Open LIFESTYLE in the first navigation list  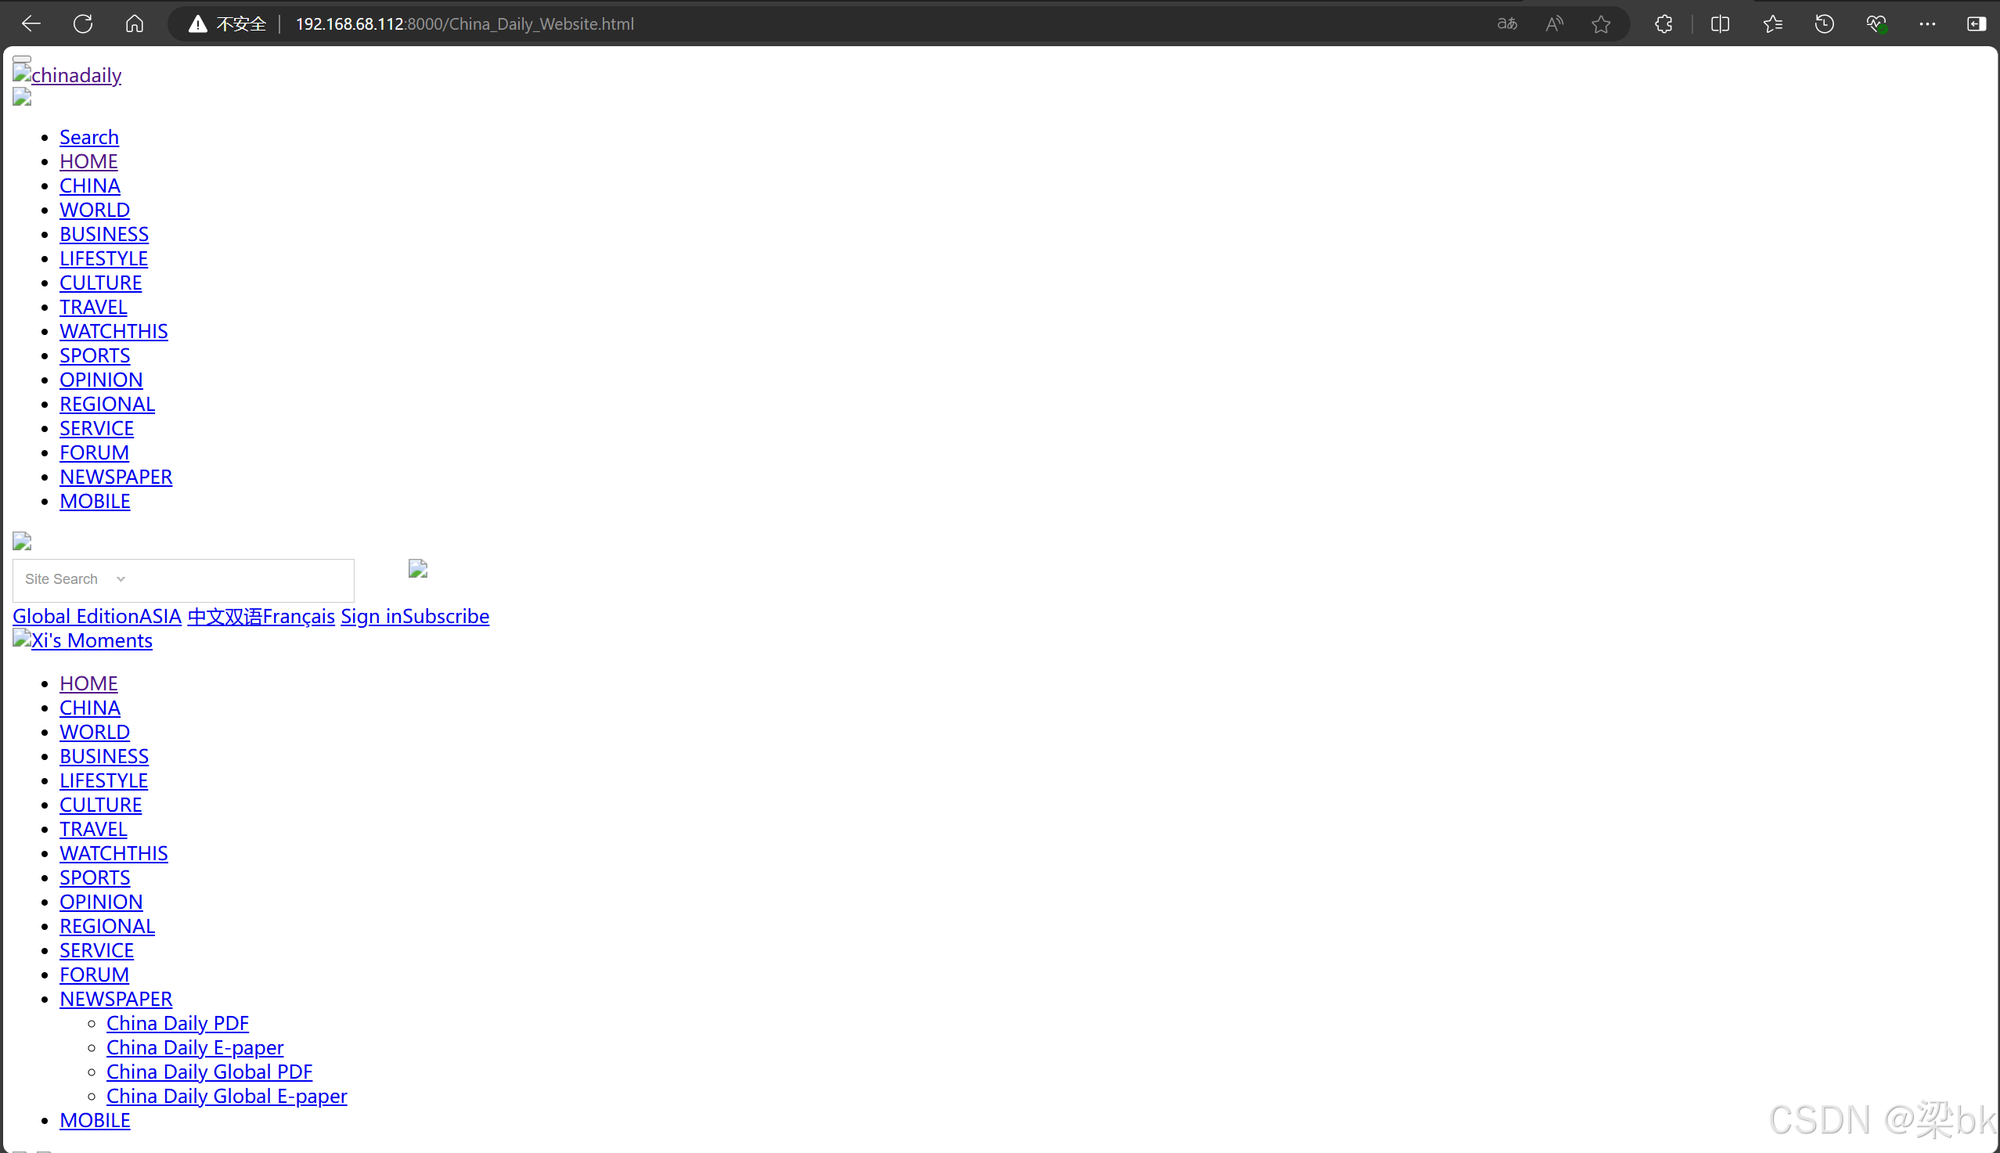coord(104,258)
